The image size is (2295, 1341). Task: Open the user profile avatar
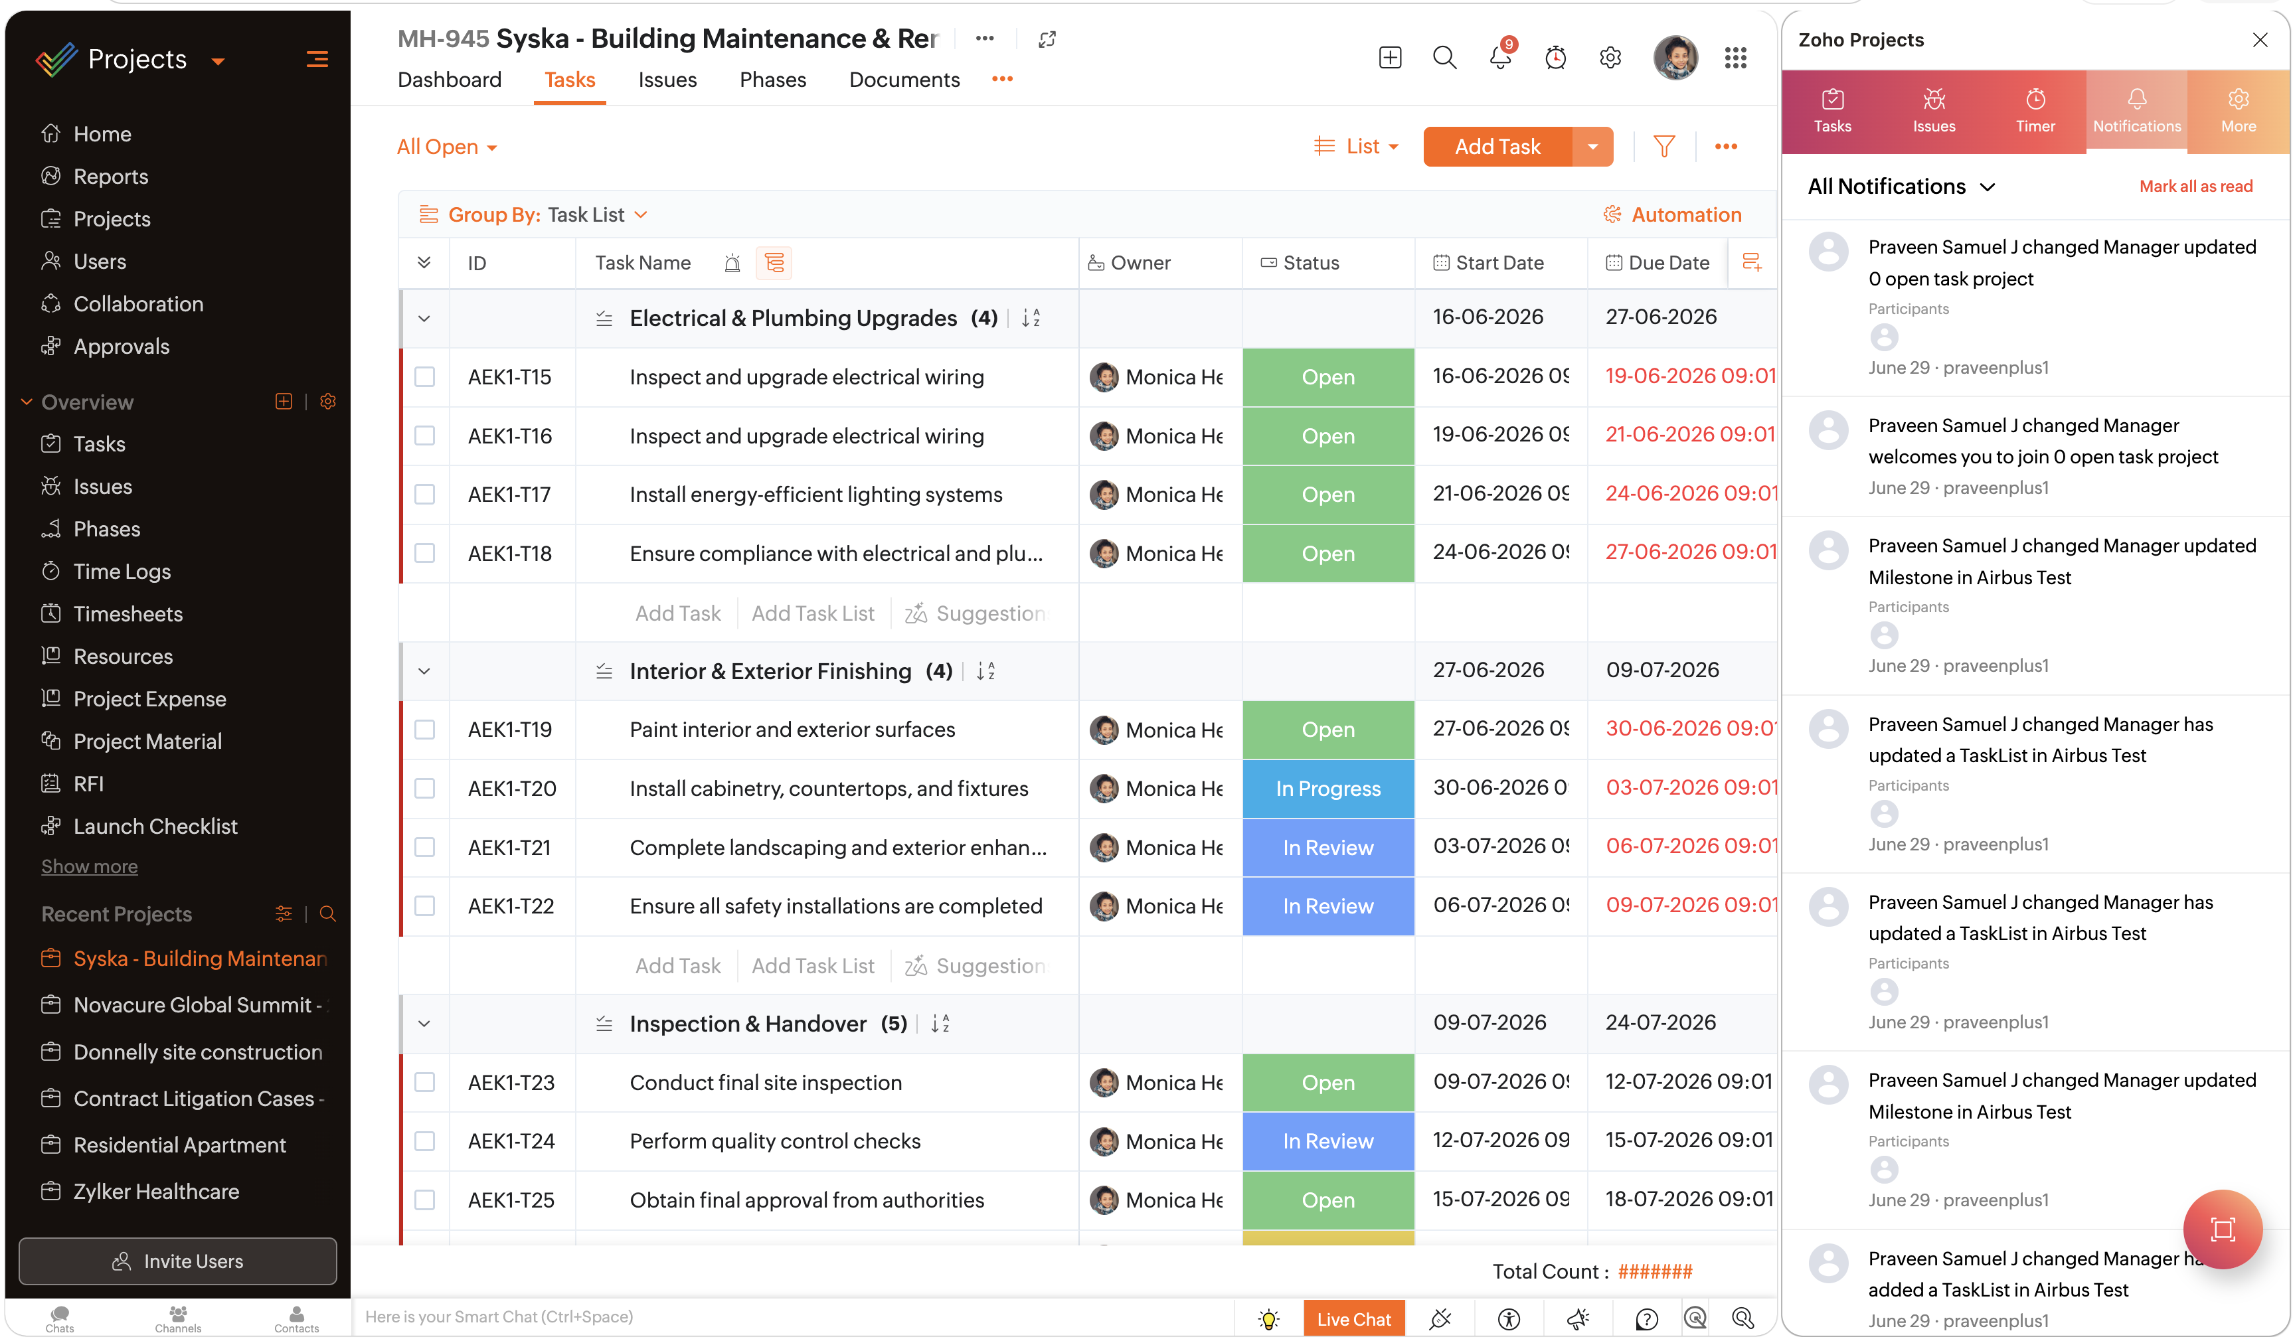pyautogui.click(x=1675, y=58)
